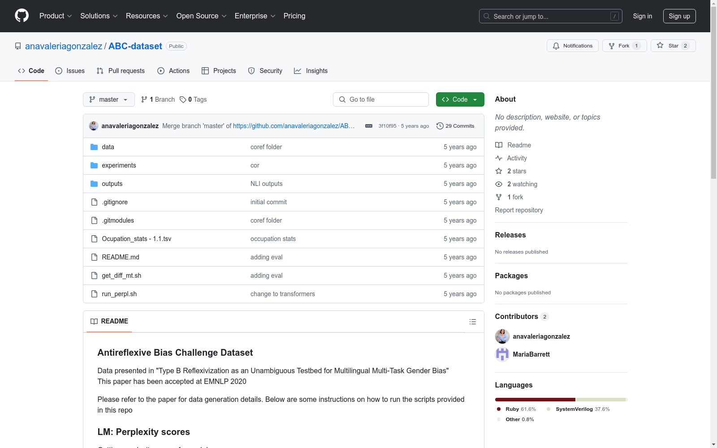Expand the Enterprise menu
Image resolution: width=717 pixels, height=448 pixels.
255,16
